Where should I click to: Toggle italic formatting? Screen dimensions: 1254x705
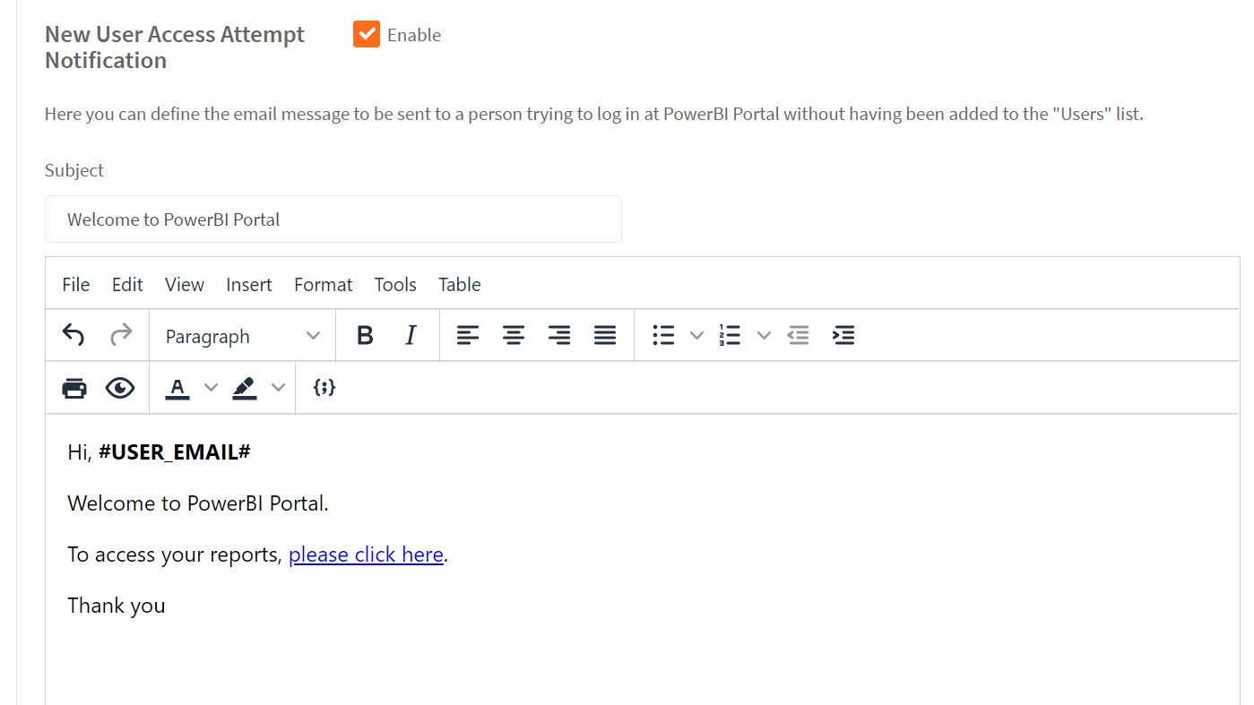(410, 334)
